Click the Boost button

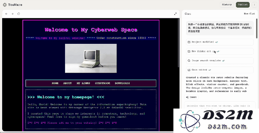tap(191, 97)
